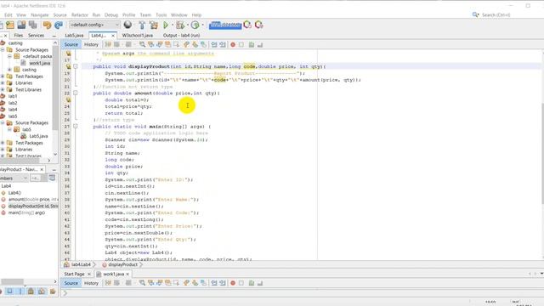The image size is (544, 306).
Task: Open the Members dropdown in Navigator
Action: [14, 178]
